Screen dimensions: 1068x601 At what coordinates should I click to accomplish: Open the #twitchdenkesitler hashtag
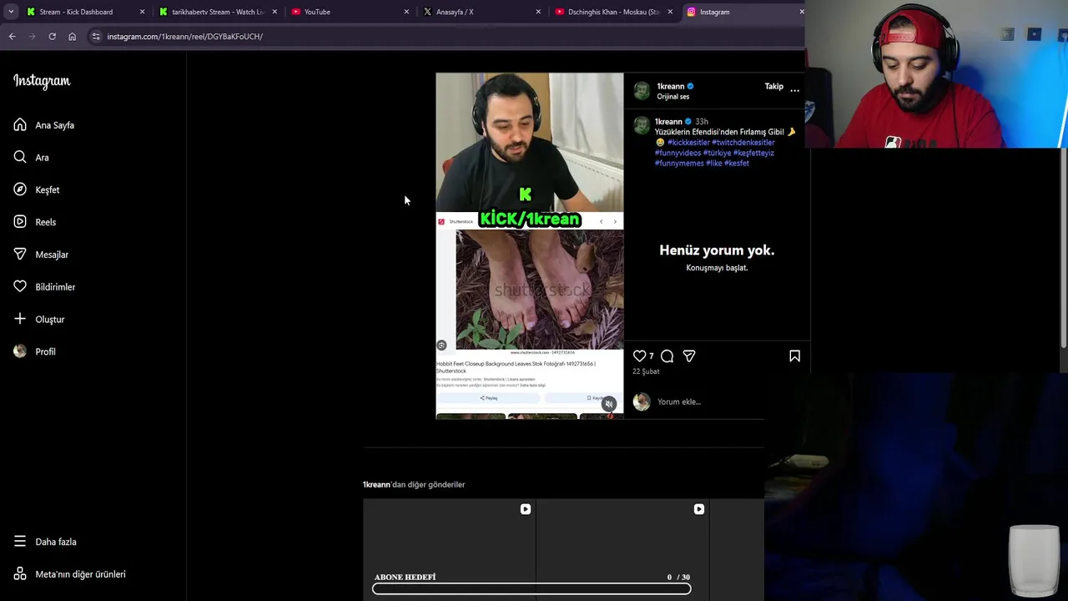[743, 143]
